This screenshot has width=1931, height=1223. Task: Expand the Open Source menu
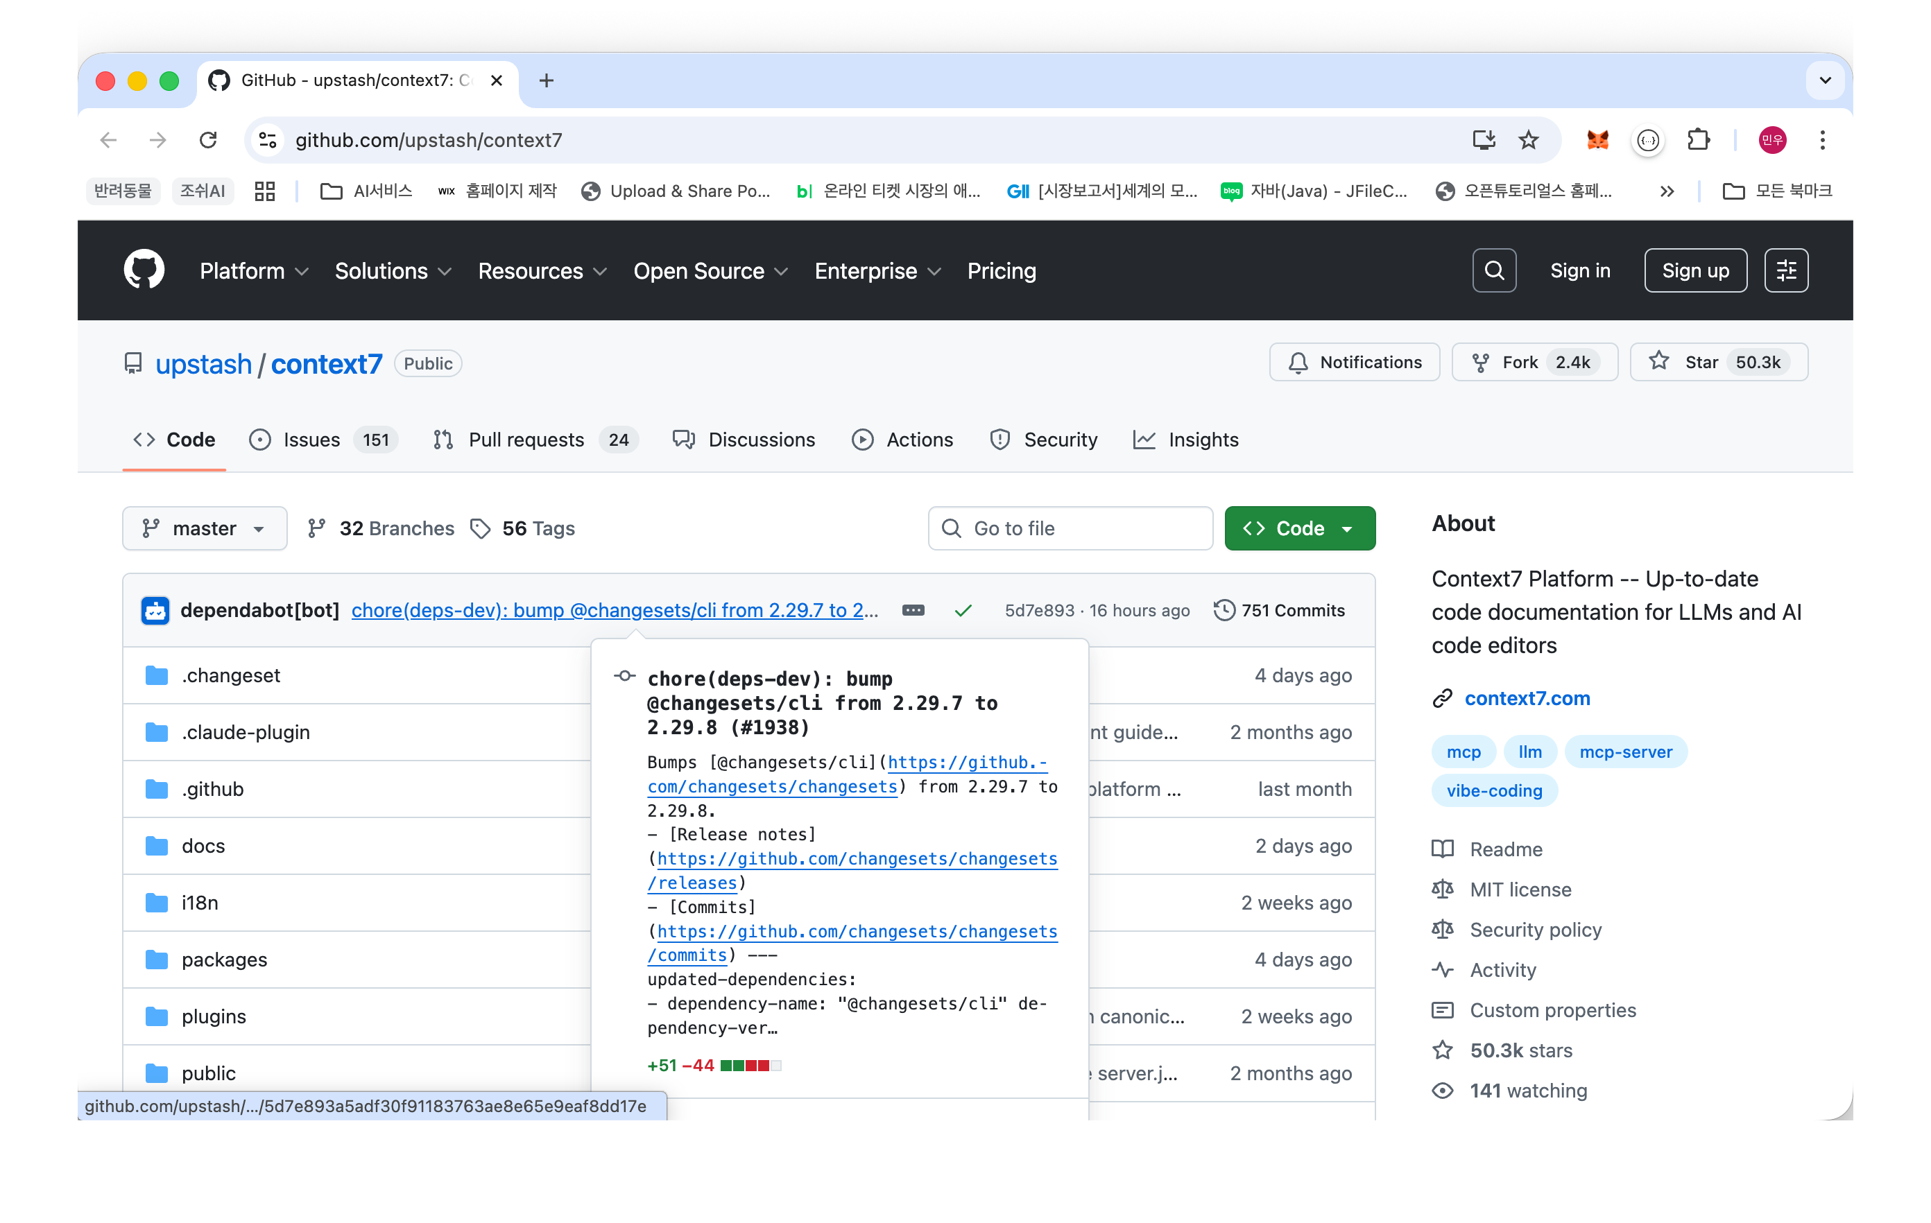coord(710,271)
